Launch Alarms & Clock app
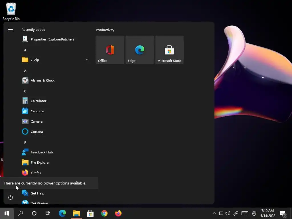 click(x=55, y=80)
